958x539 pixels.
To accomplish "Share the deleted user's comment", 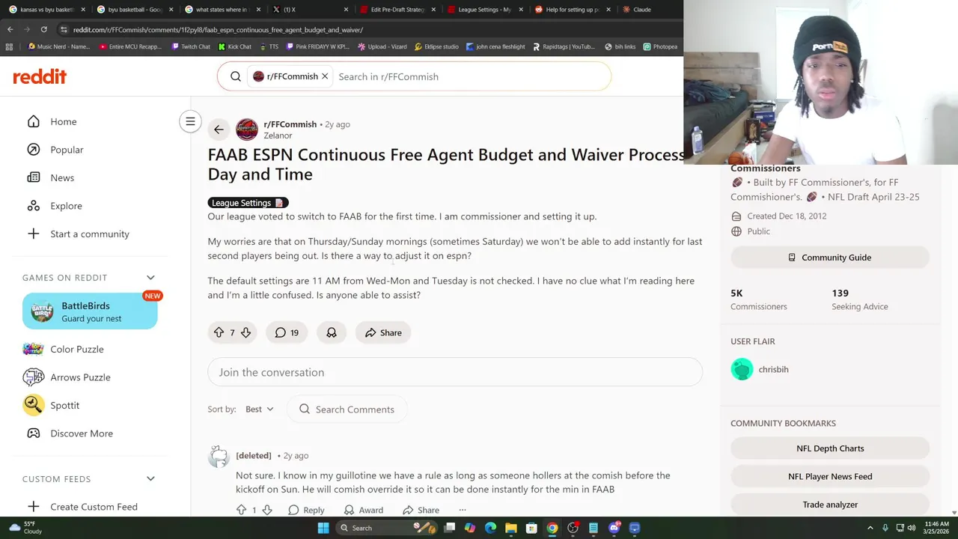I will (421, 510).
